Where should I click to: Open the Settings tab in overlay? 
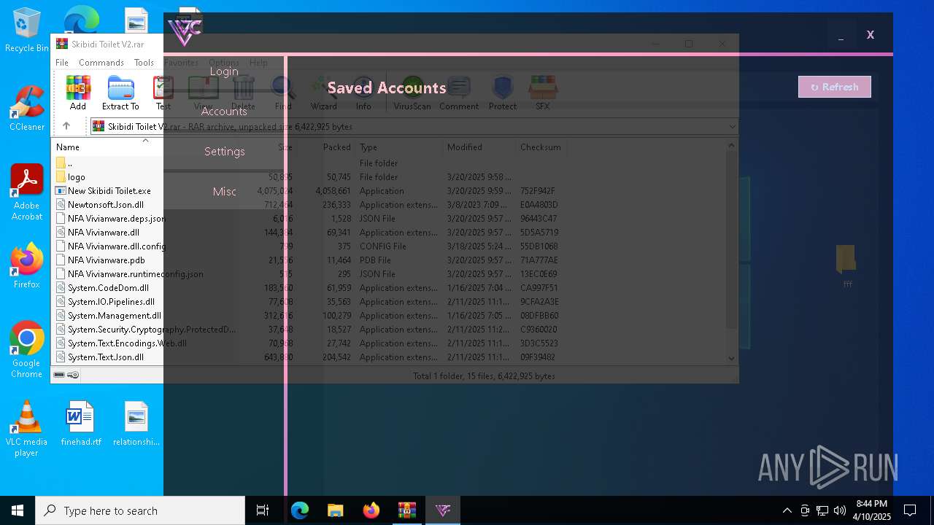coord(225,151)
